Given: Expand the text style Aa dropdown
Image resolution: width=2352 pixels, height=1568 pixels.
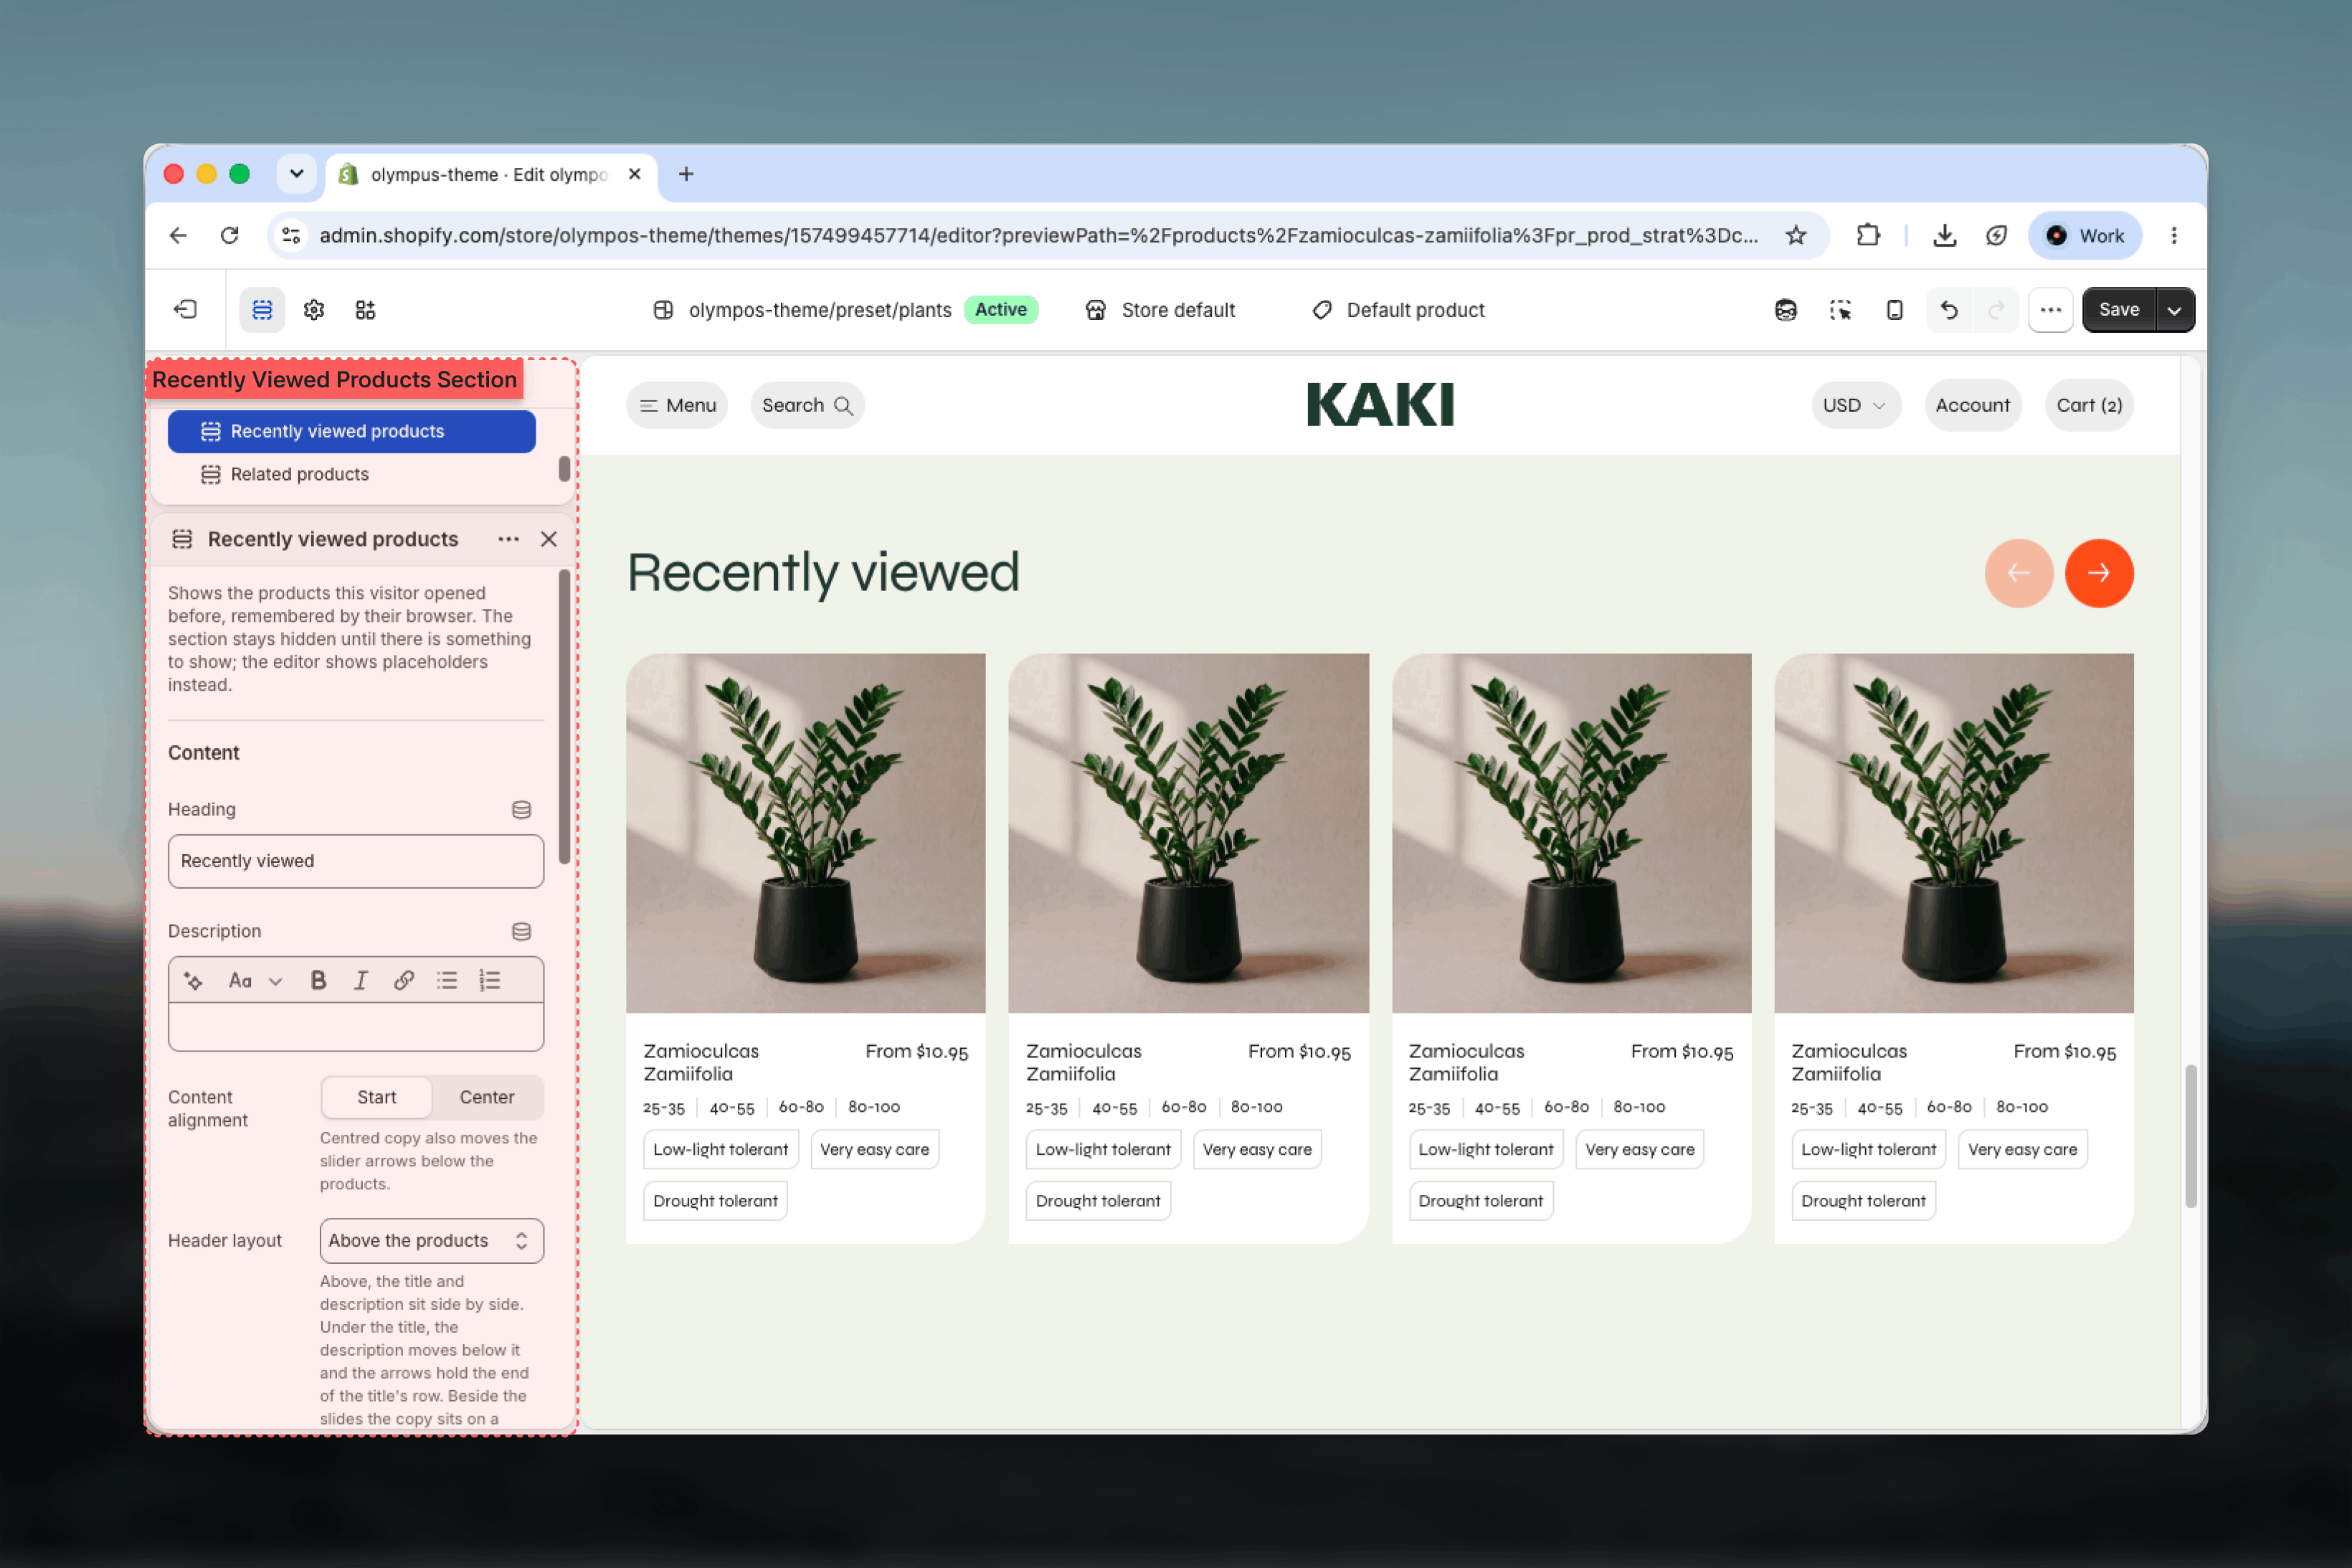Looking at the screenshot, I should point(255,981).
